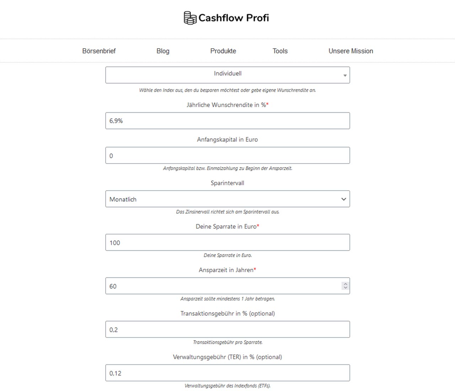Decrease Ansparzeit with the down arrow
This screenshot has width=455, height=391.
click(345, 288)
